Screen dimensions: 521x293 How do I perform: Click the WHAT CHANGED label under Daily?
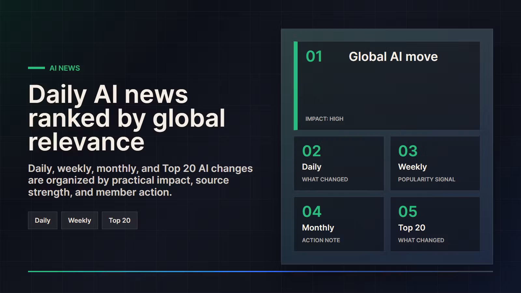pos(325,179)
